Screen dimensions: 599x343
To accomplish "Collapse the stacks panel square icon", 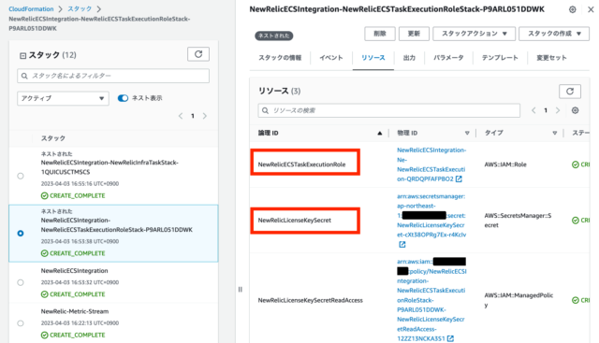I will click(x=22, y=56).
